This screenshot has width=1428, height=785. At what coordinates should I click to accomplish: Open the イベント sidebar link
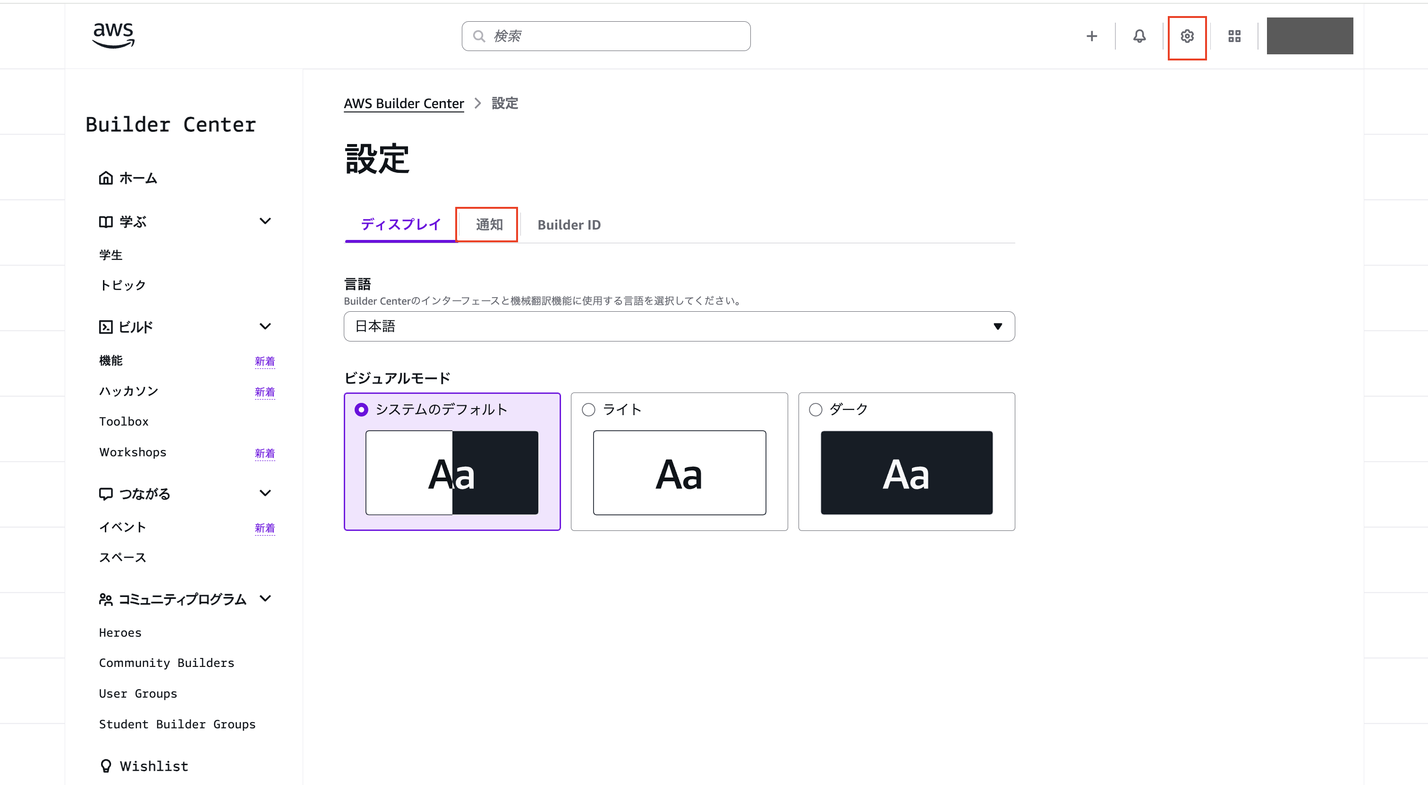(x=122, y=527)
